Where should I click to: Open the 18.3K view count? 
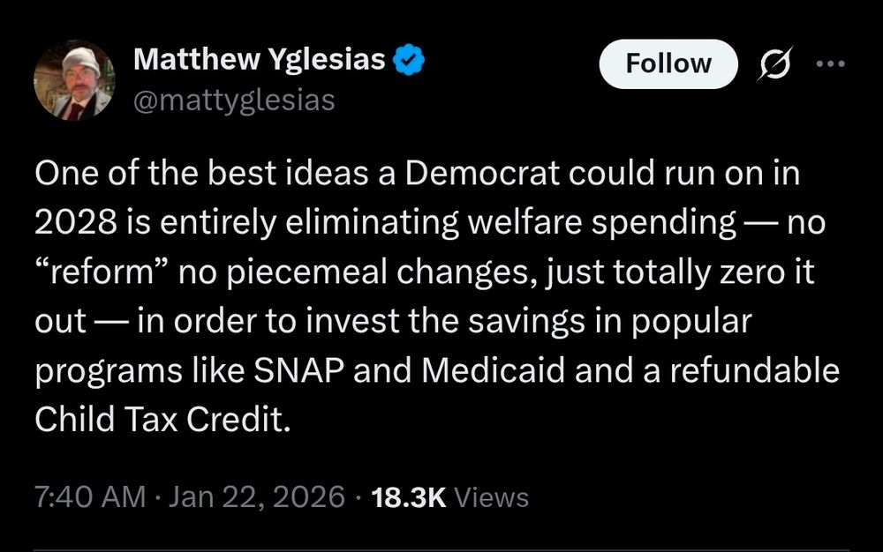408,497
